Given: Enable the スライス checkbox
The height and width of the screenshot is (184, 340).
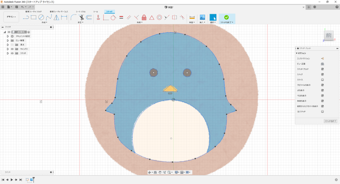Looking at the screenshot, I should tap(322, 80).
